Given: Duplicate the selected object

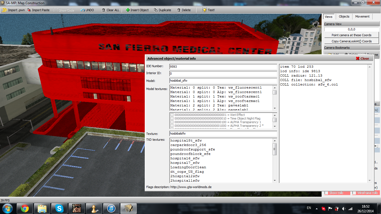Looking at the screenshot, I should click(162, 10).
